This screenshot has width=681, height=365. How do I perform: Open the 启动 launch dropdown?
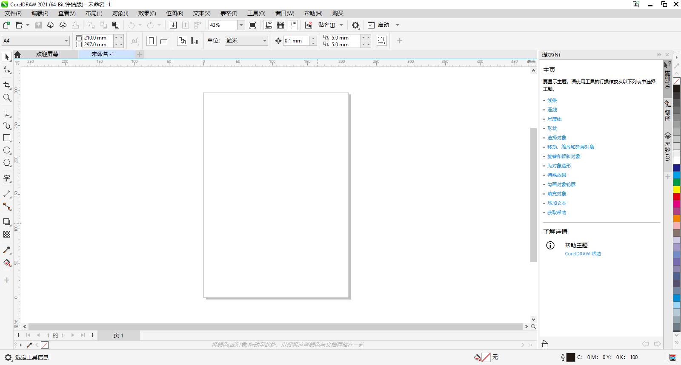click(398, 25)
